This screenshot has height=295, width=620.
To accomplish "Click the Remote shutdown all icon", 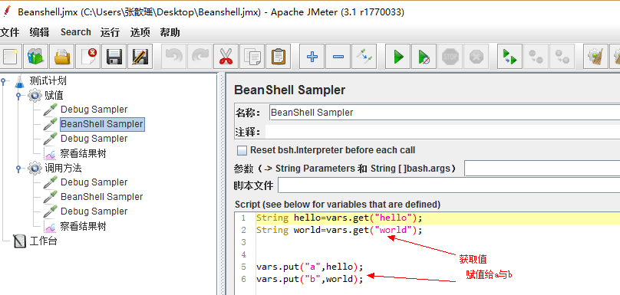I will (562, 57).
